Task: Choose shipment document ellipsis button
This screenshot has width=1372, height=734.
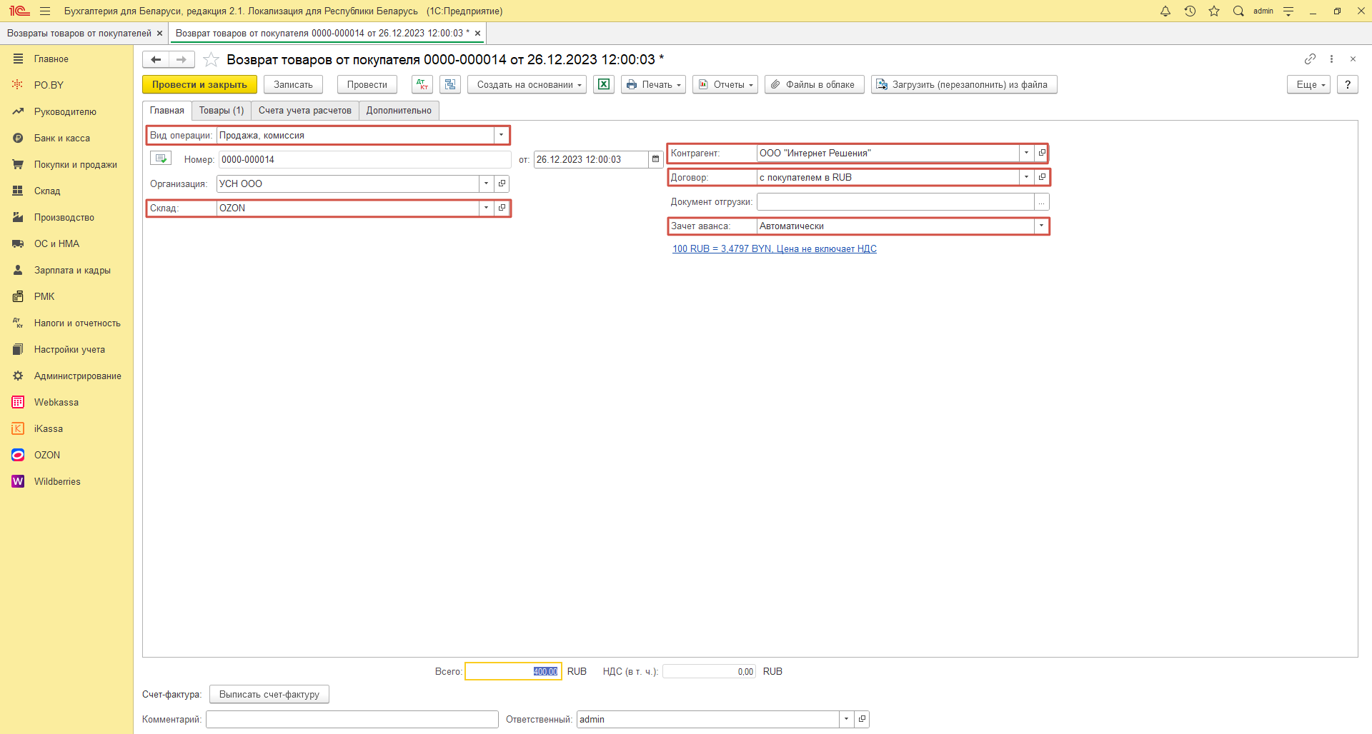Action: point(1042,202)
